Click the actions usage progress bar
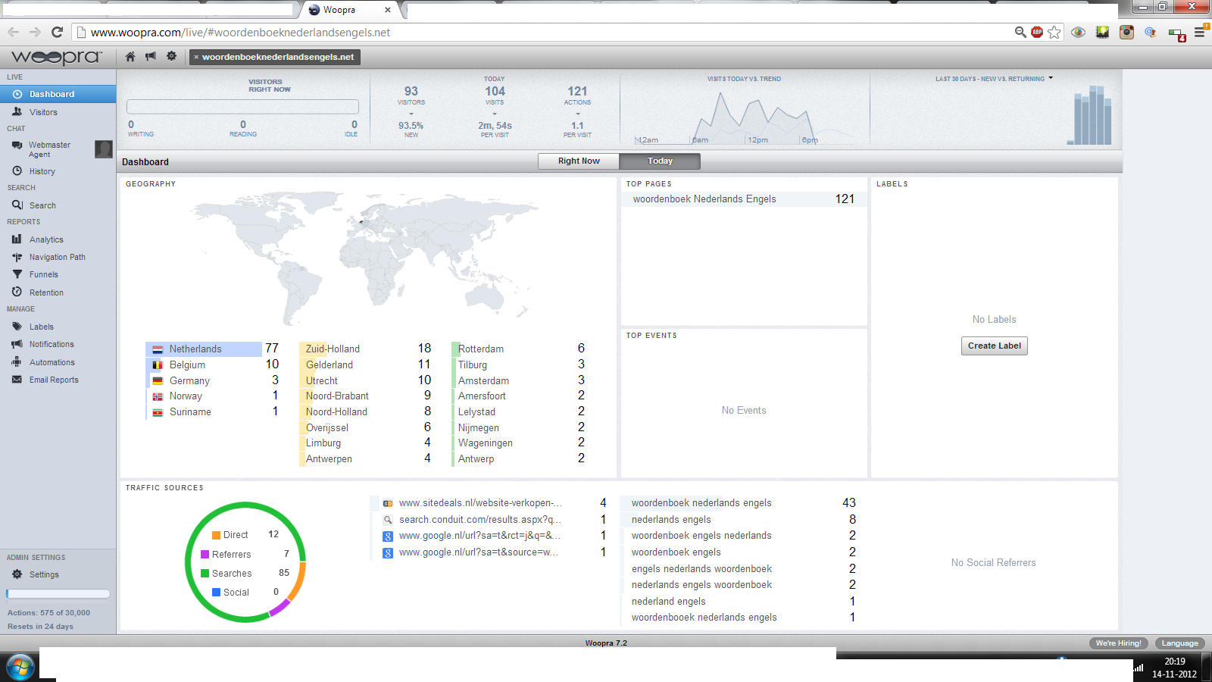Screen dimensions: 1212x682 click(x=58, y=594)
